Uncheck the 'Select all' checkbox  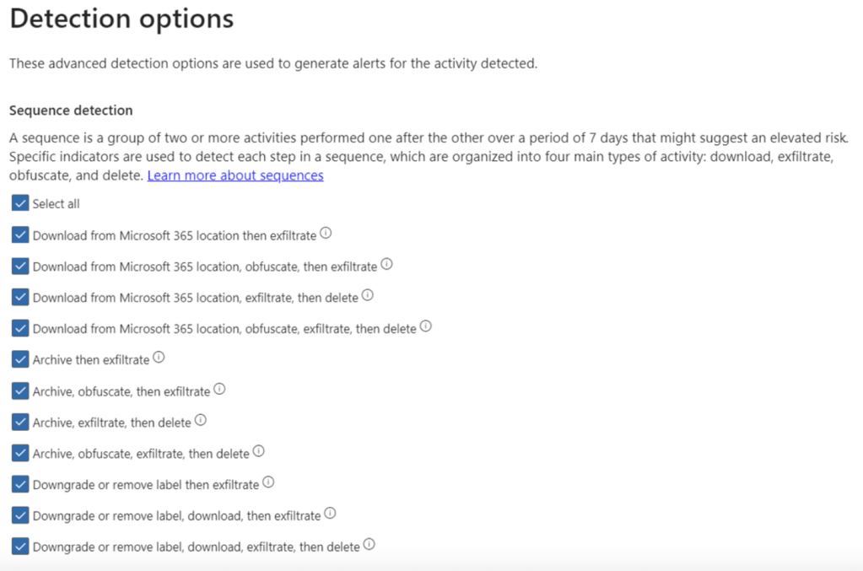coord(20,203)
